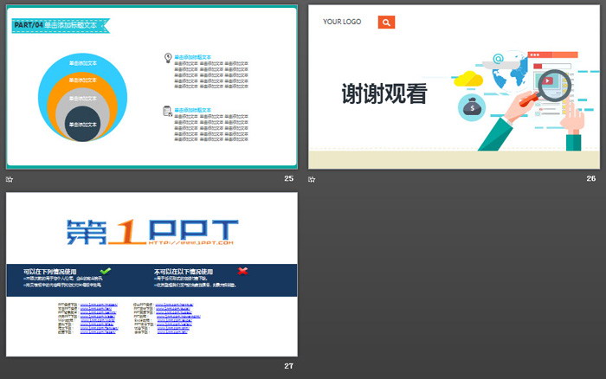
Task: Click the slide number 25 label
Action: pyautogui.click(x=288, y=178)
